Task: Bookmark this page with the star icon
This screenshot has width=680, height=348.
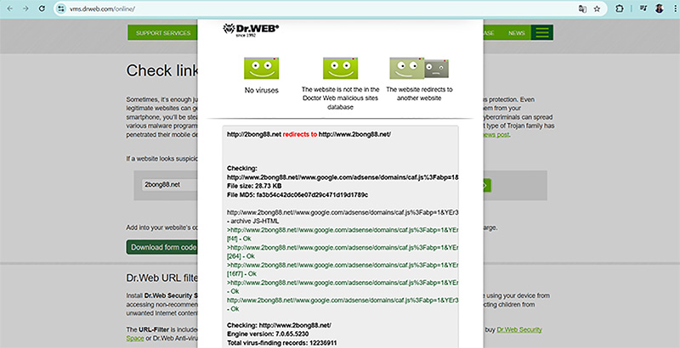Action: 598,8
